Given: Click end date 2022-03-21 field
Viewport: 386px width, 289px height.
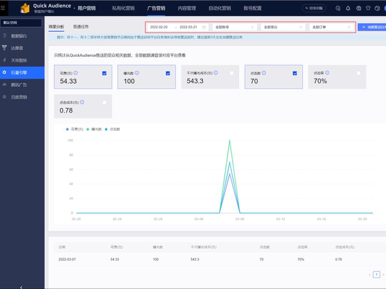Looking at the screenshot, I should 188,27.
